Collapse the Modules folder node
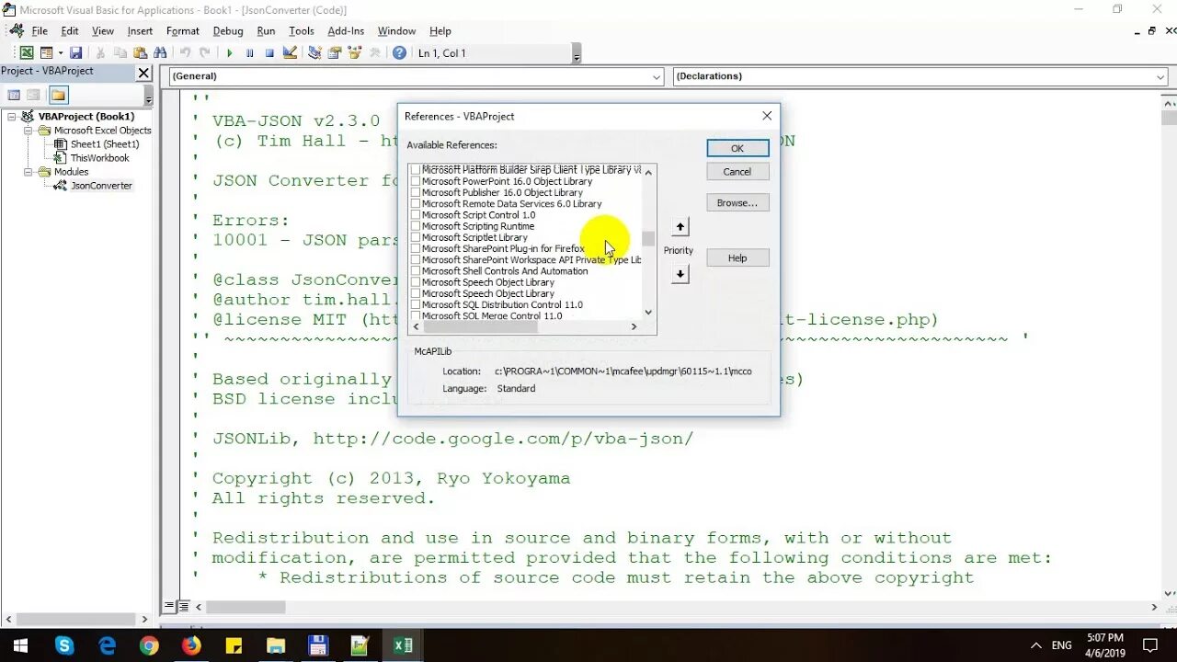 [x=29, y=172]
